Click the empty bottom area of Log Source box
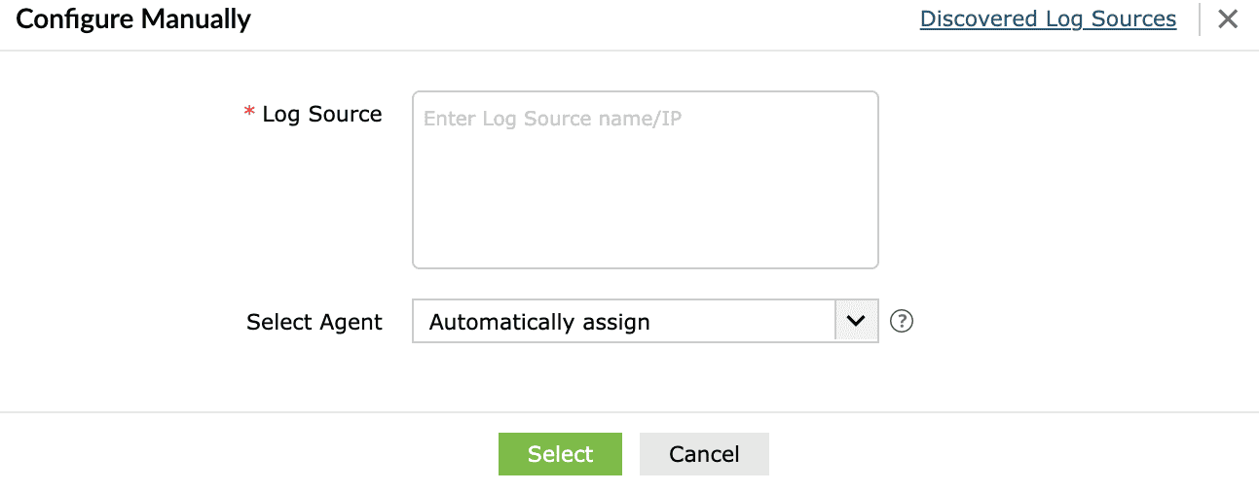The width and height of the screenshot is (1259, 492). 645,238
